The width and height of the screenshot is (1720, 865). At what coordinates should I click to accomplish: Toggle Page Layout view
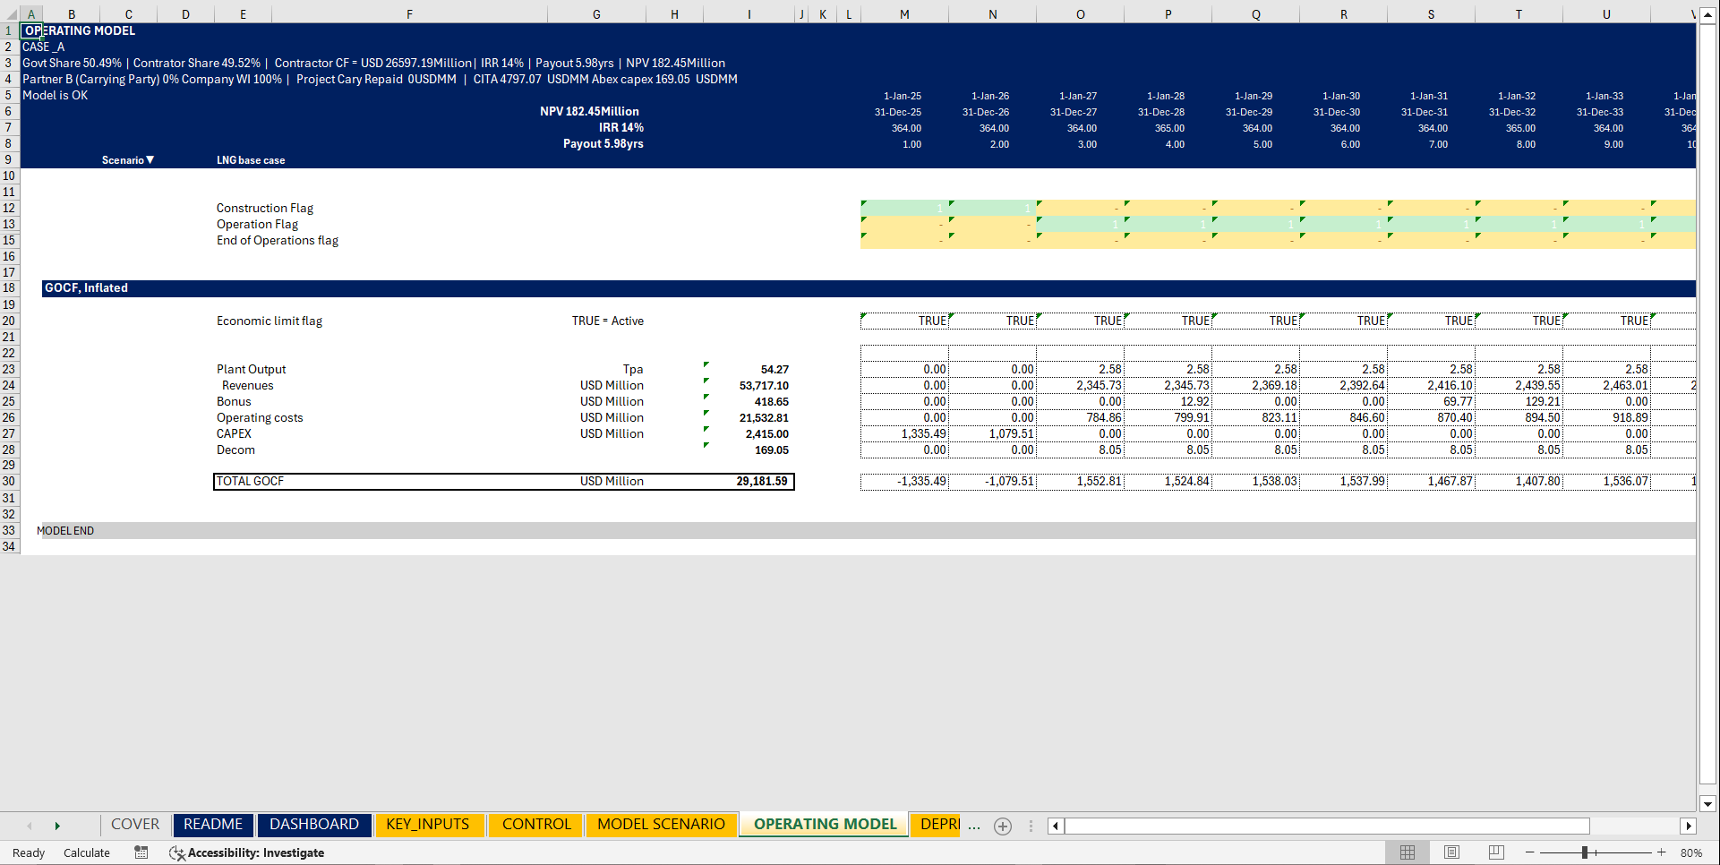click(1451, 852)
